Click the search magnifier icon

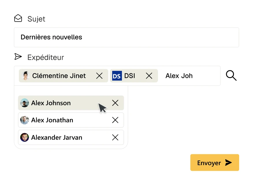point(231,76)
